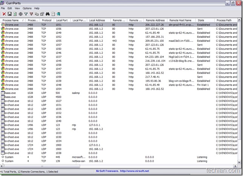Click the circular target toolbar icon
This screenshot has height=176, width=243.
(x=20, y=14)
